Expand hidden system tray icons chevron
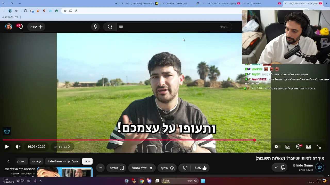This screenshot has height=185, width=330. (x=40, y=181)
